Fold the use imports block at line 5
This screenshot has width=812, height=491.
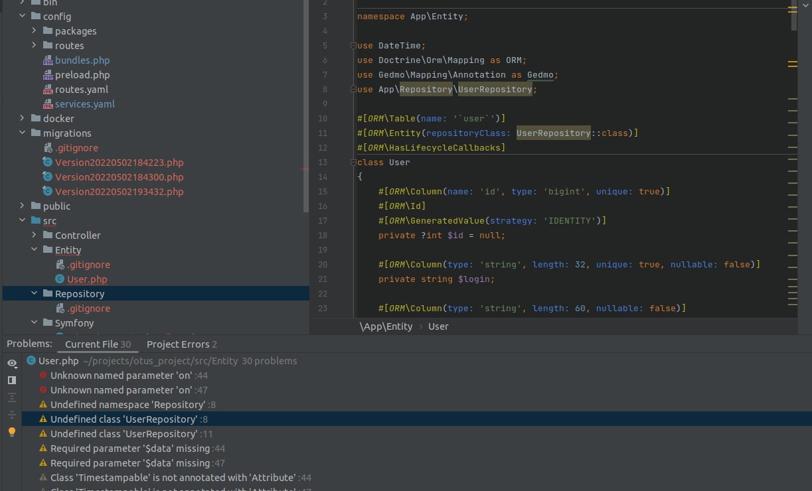coord(353,46)
